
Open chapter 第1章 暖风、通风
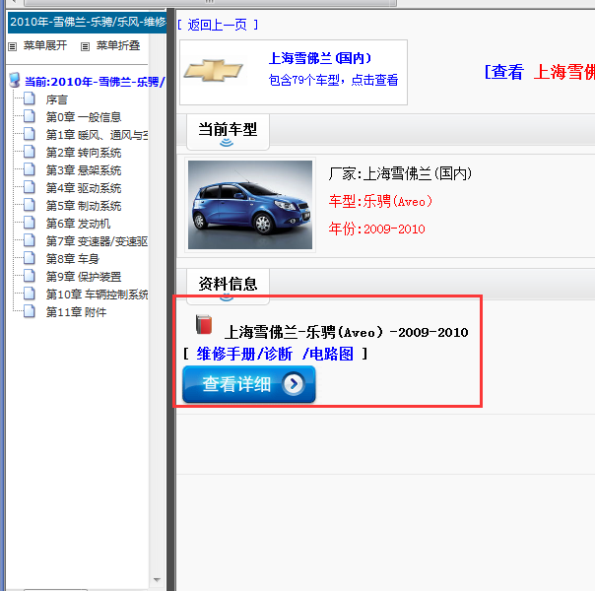tap(97, 135)
